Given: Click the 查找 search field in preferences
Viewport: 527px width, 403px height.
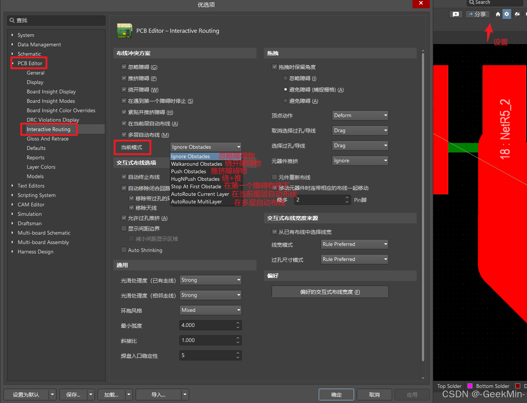Looking at the screenshot, I should [56, 20].
